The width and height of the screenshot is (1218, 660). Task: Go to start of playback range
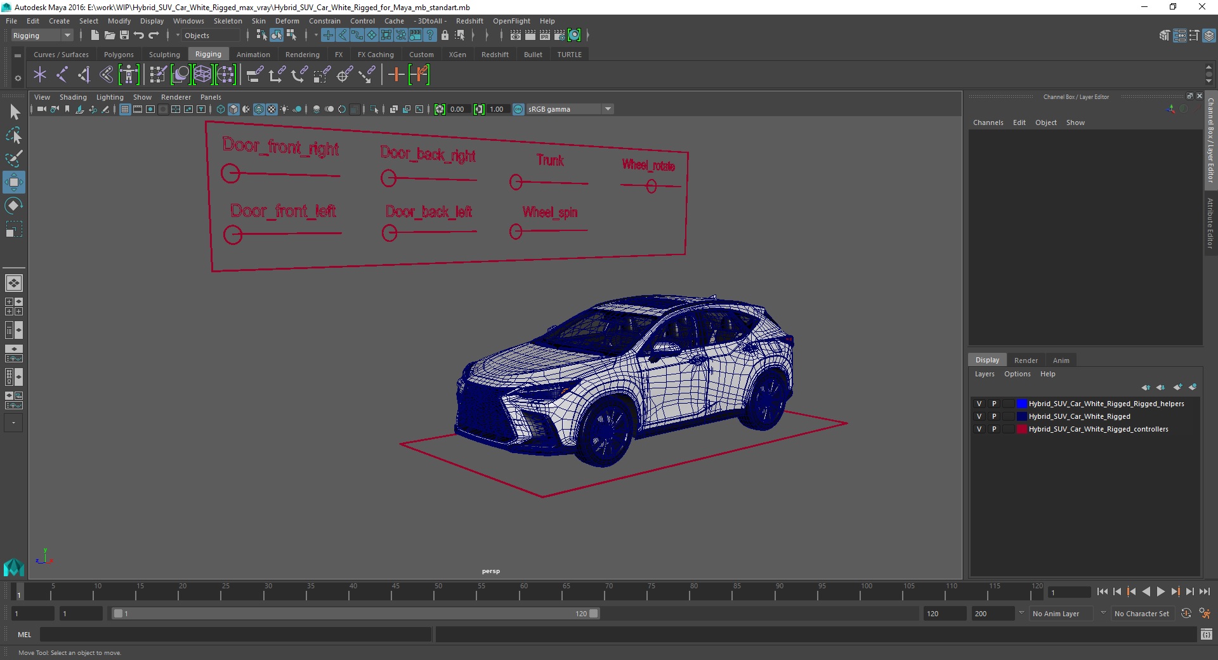point(1103,591)
